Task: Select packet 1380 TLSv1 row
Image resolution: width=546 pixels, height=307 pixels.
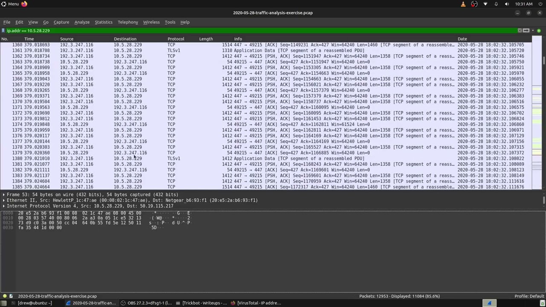Action: (266, 159)
